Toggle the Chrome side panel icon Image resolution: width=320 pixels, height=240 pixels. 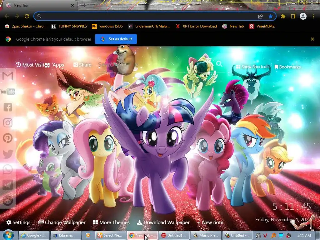click(x=293, y=16)
